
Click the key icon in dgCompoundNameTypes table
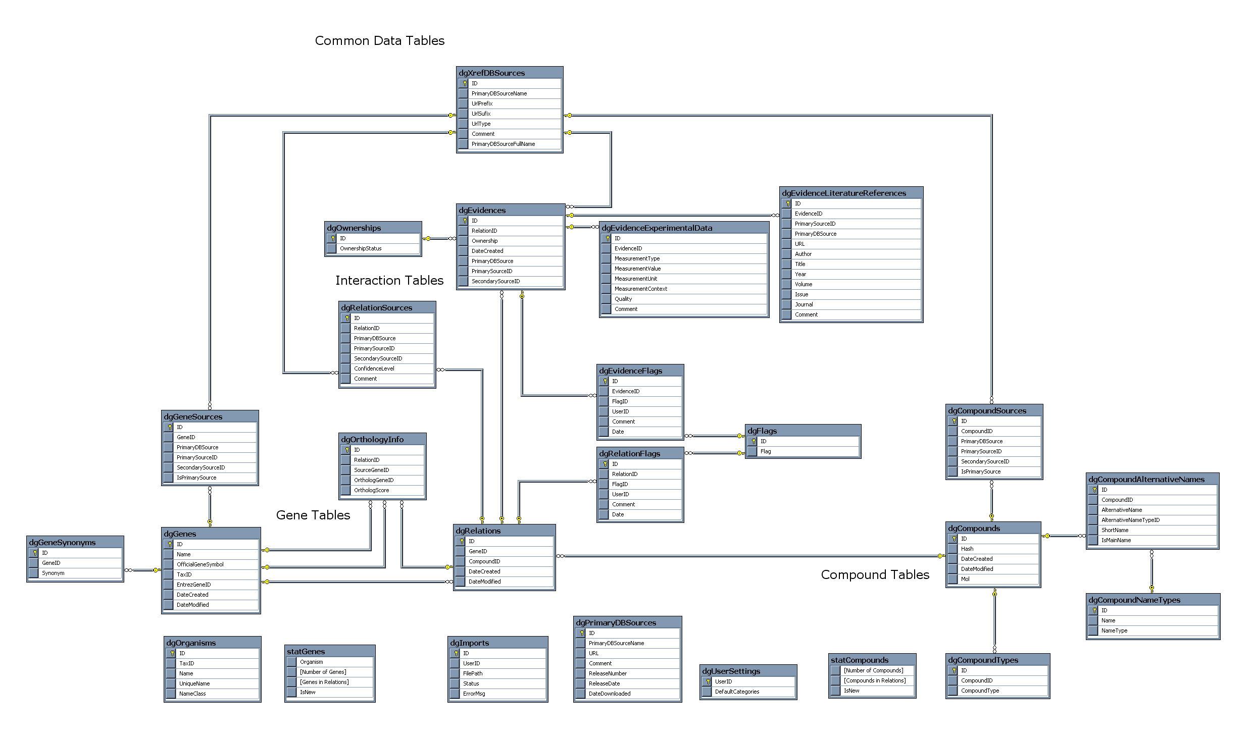coord(1094,610)
